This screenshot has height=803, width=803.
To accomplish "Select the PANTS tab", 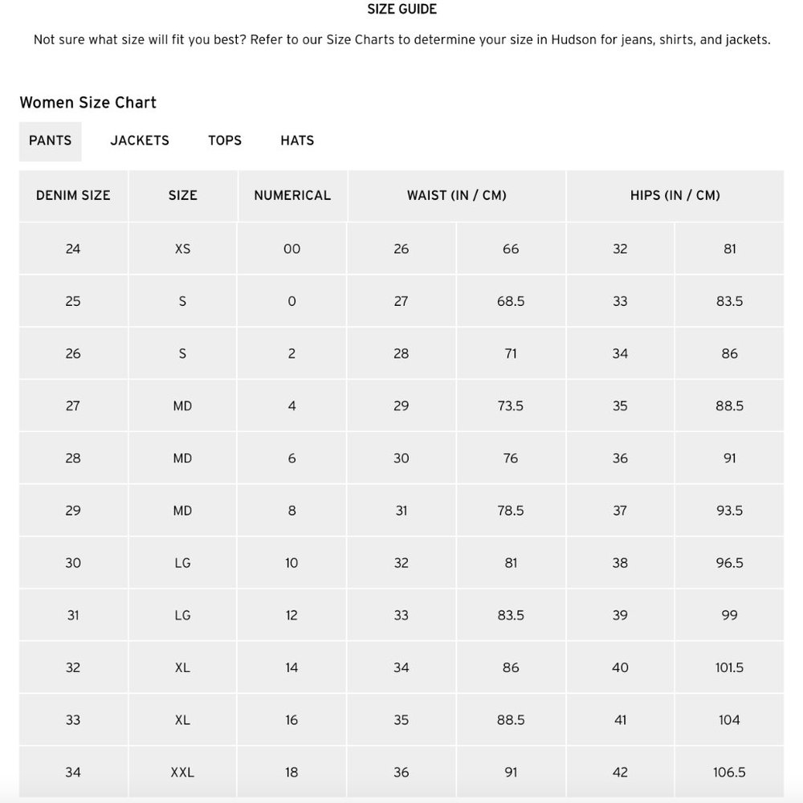I will tap(50, 141).
